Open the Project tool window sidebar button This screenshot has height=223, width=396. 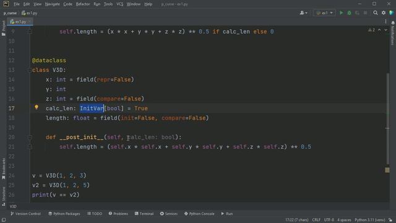click(3, 28)
